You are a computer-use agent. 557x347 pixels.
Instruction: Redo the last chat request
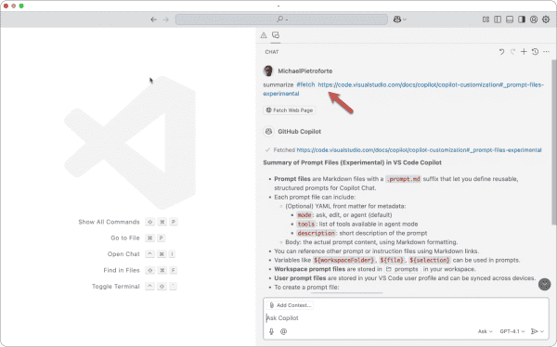(512, 52)
